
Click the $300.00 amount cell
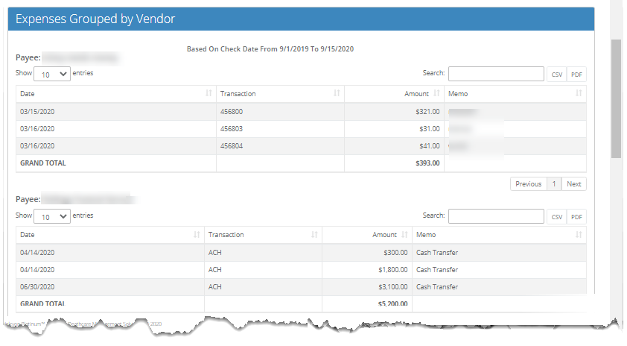(x=367, y=253)
